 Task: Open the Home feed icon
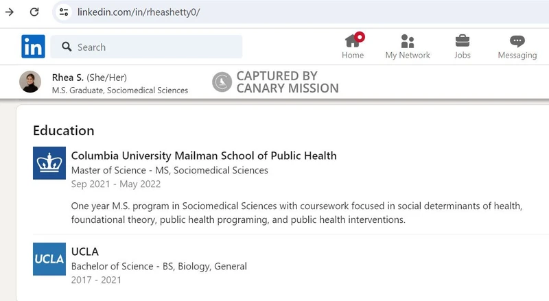point(353,41)
